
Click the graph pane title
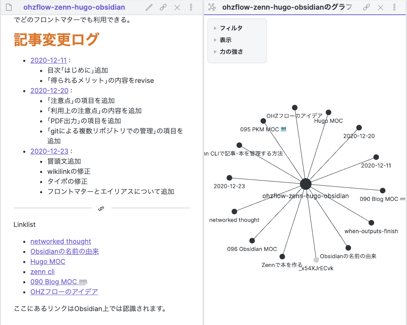[287, 7]
